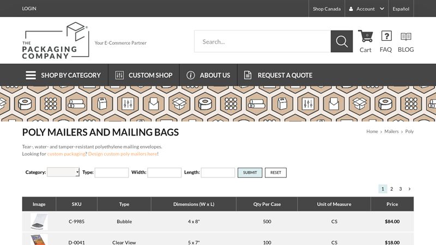Focus the Width filter input
This screenshot has height=245, width=436.
coord(165,173)
